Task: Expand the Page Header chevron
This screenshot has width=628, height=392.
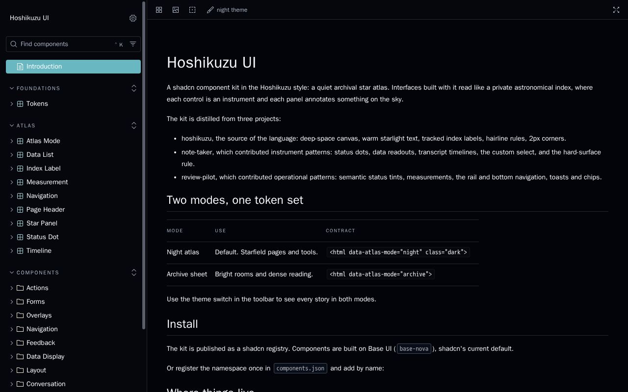Action: coord(12,210)
